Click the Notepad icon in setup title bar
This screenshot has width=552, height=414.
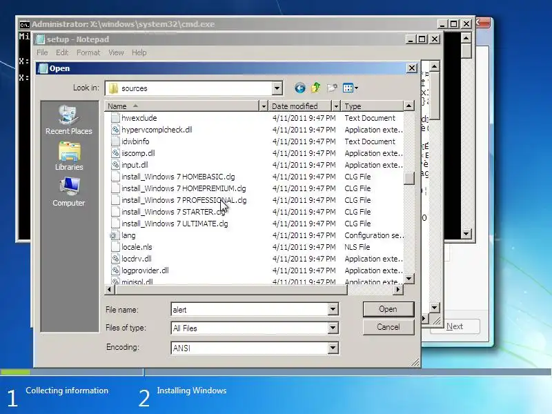tap(41, 39)
